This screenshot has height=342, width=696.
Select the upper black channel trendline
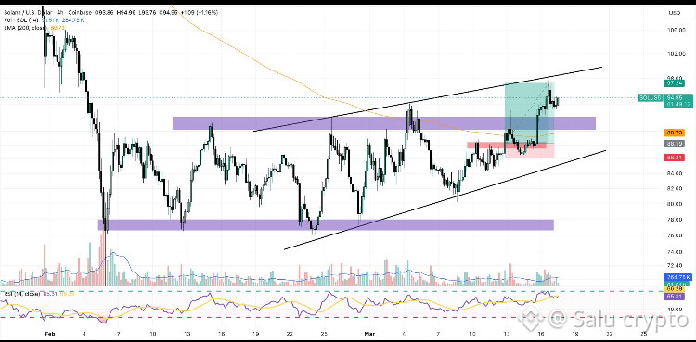click(x=428, y=99)
